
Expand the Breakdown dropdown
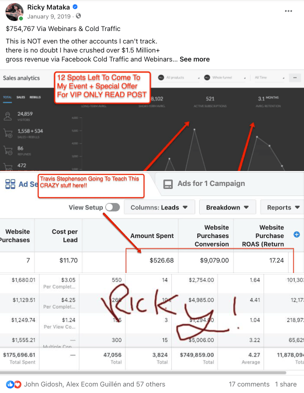227,207
